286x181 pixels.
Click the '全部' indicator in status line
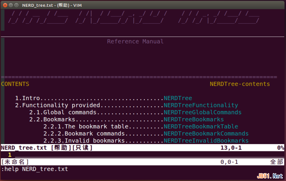click(276, 162)
